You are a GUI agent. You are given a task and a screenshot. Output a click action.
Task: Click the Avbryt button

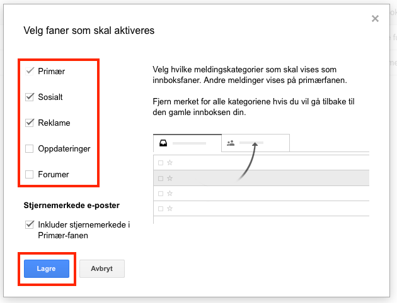pyautogui.click(x=102, y=268)
